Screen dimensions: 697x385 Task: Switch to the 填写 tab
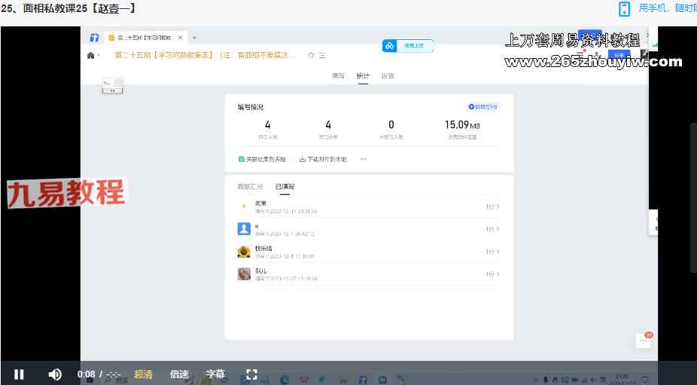339,76
